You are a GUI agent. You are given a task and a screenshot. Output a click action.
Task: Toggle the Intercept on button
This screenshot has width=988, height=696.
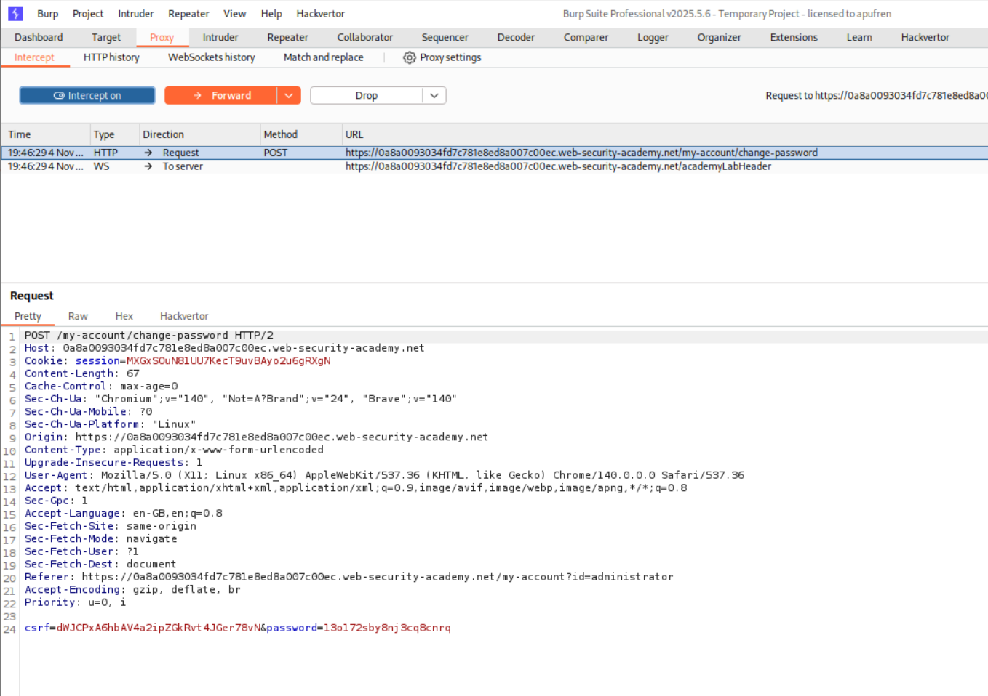click(x=87, y=95)
